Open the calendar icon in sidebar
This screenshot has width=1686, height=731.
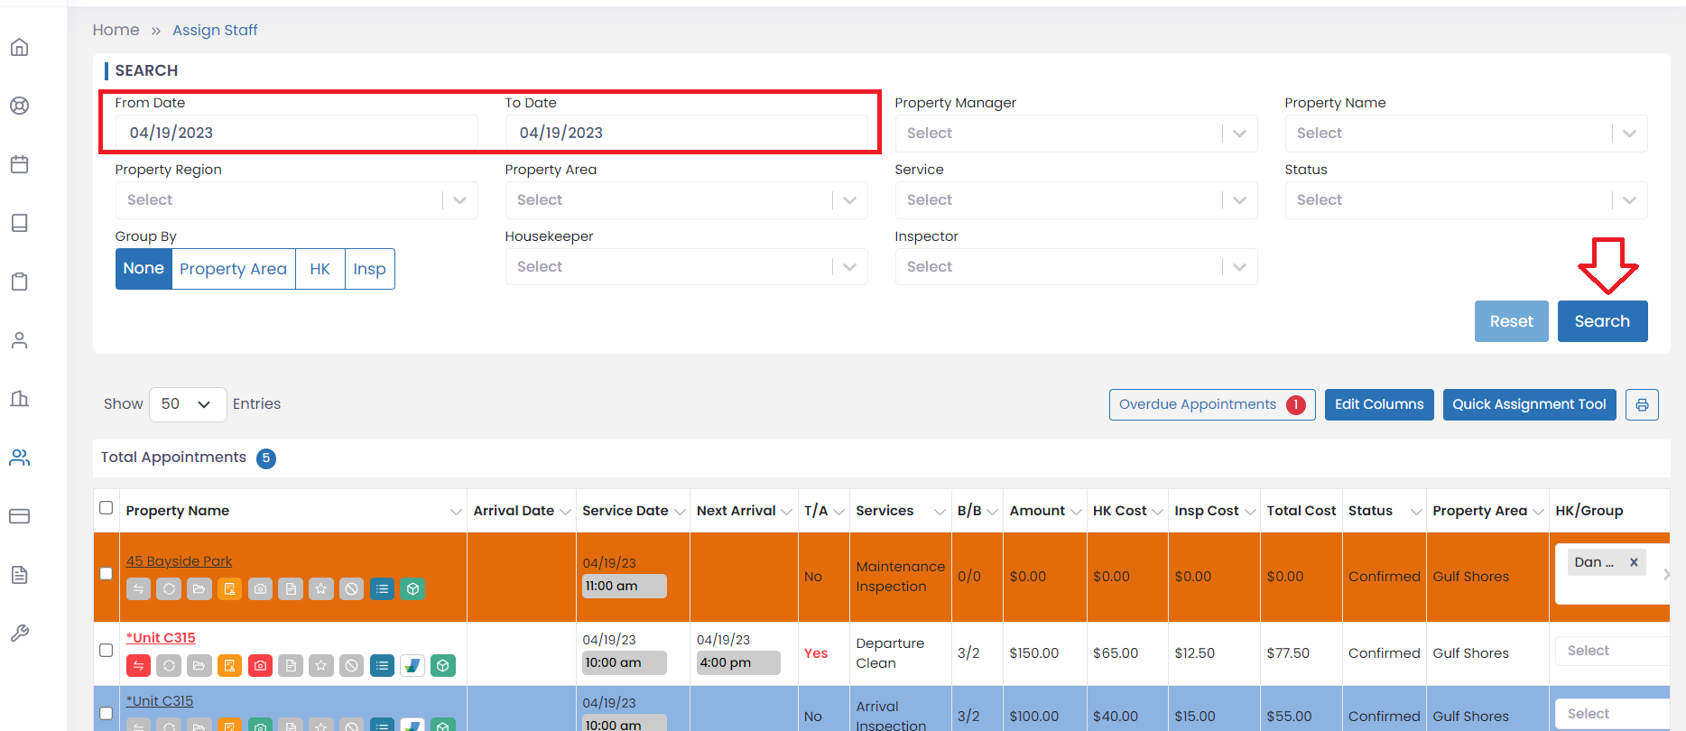coord(20,164)
